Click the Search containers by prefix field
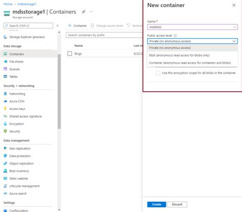This screenshot has height=212, width=242. click(x=104, y=35)
